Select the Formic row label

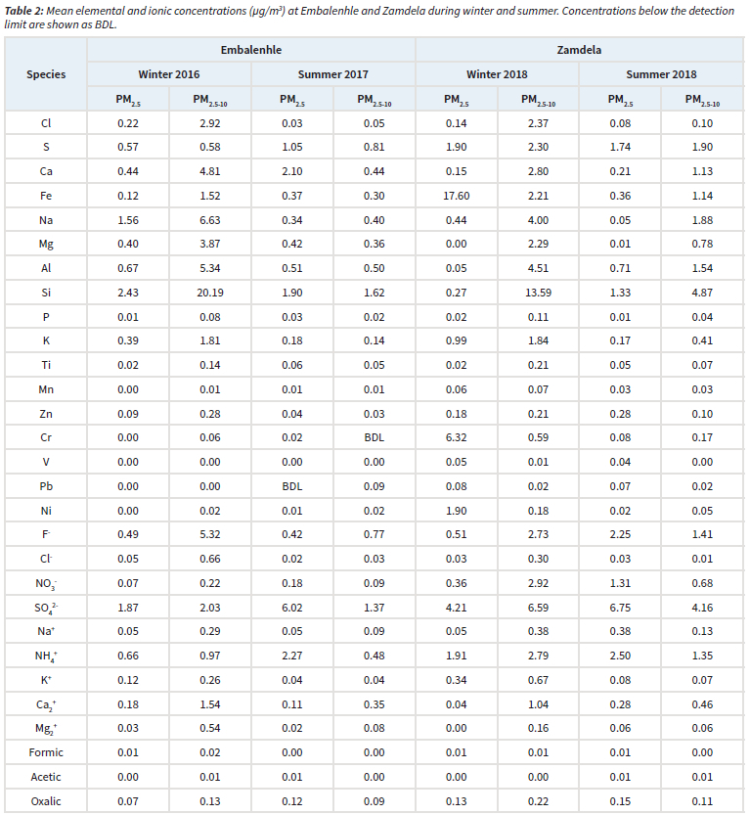[x=46, y=751]
